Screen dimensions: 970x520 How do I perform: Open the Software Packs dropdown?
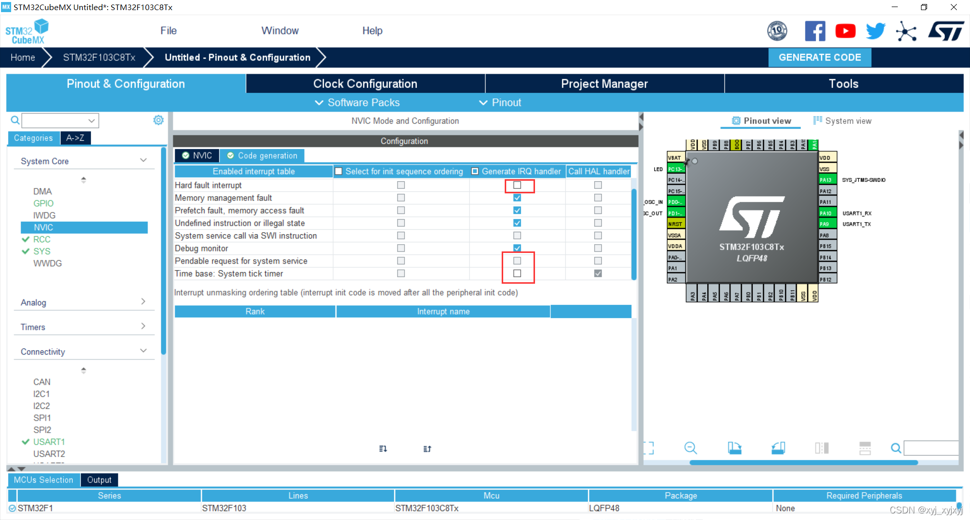[357, 102]
